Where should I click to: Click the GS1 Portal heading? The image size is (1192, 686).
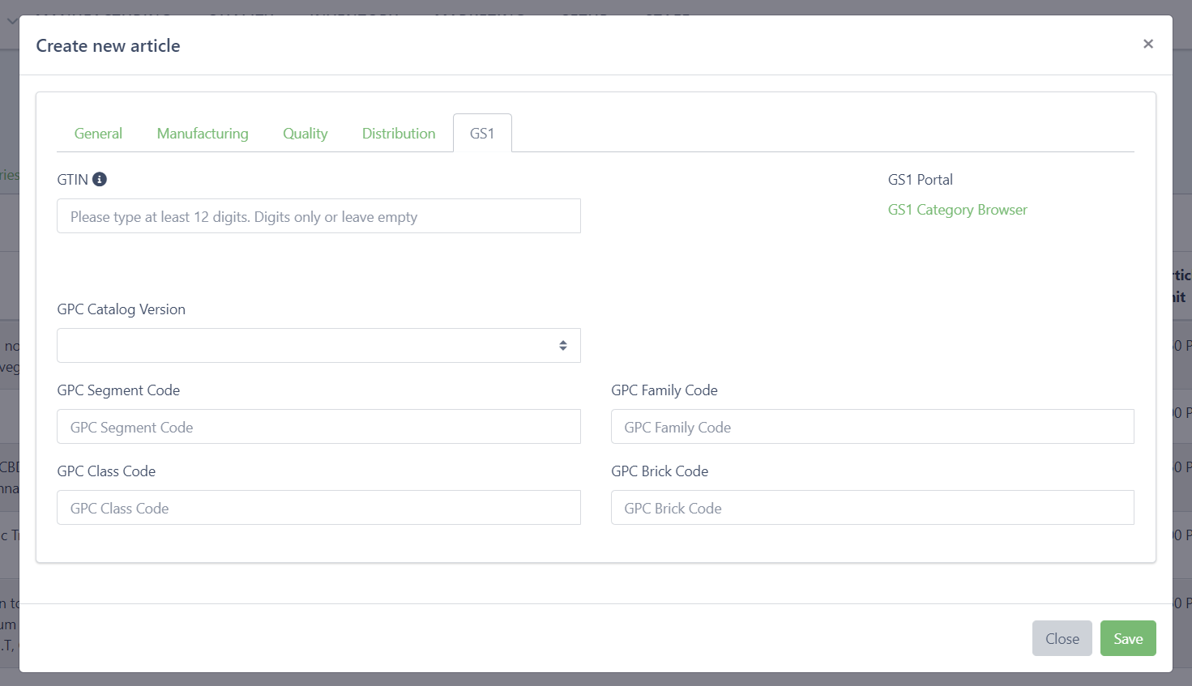(920, 180)
